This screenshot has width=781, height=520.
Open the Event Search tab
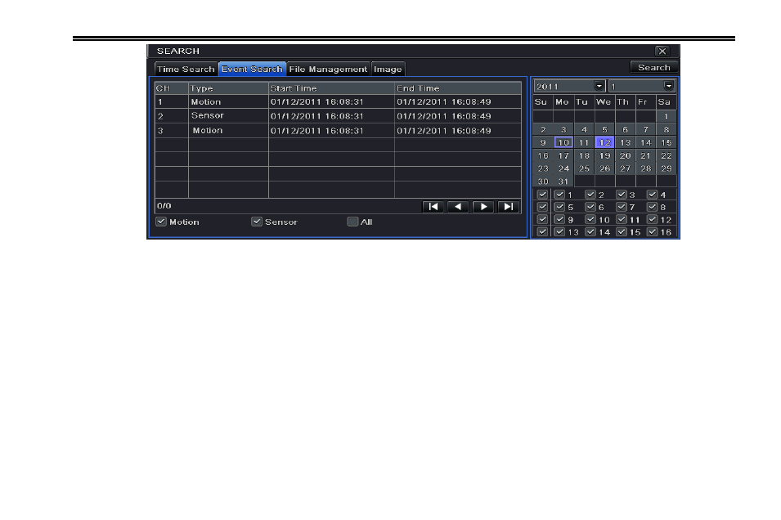click(x=252, y=69)
